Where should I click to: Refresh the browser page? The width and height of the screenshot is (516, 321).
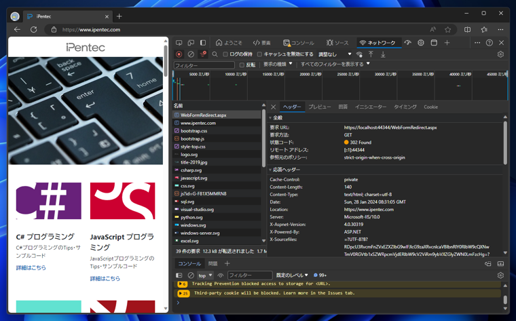click(33, 30)
